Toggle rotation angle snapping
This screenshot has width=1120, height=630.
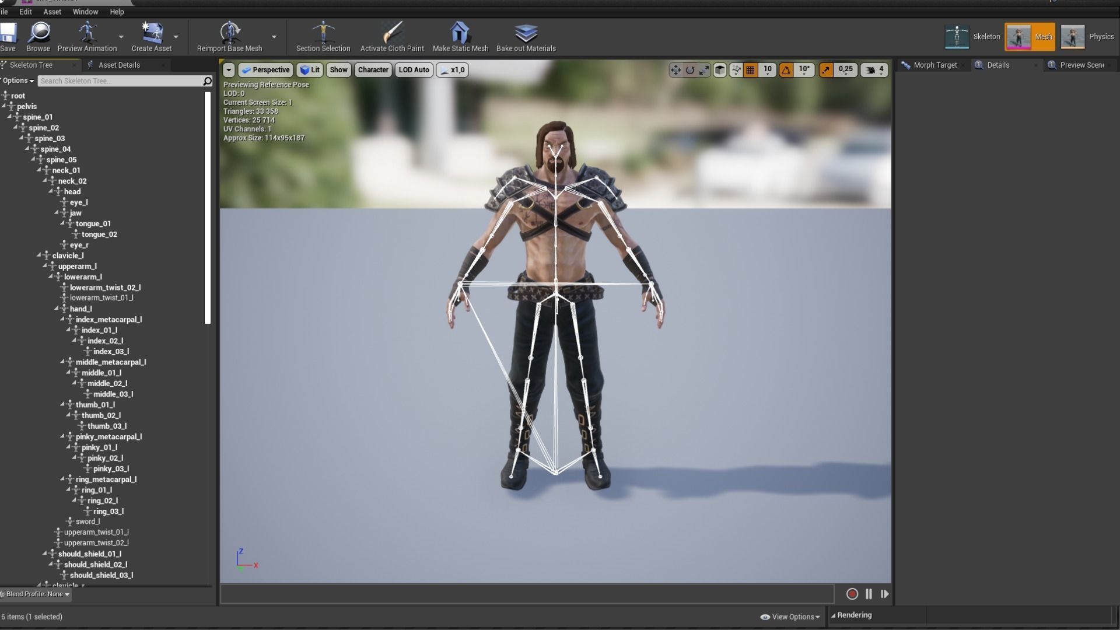pyautogui.click(x=786, y=70)
